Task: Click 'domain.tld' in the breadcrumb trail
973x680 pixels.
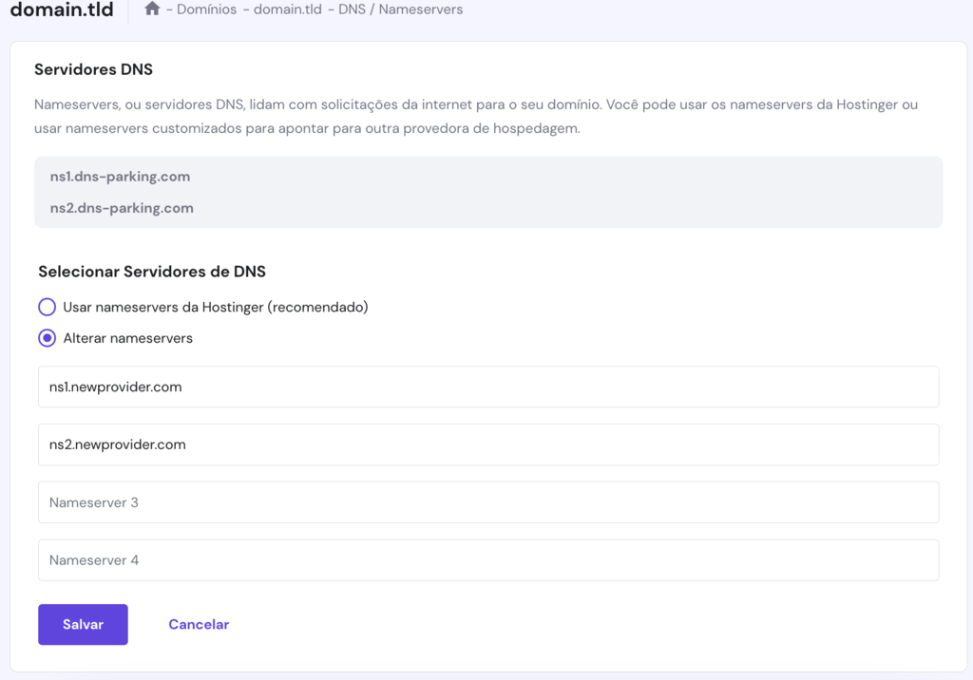Action: (285, 9)
